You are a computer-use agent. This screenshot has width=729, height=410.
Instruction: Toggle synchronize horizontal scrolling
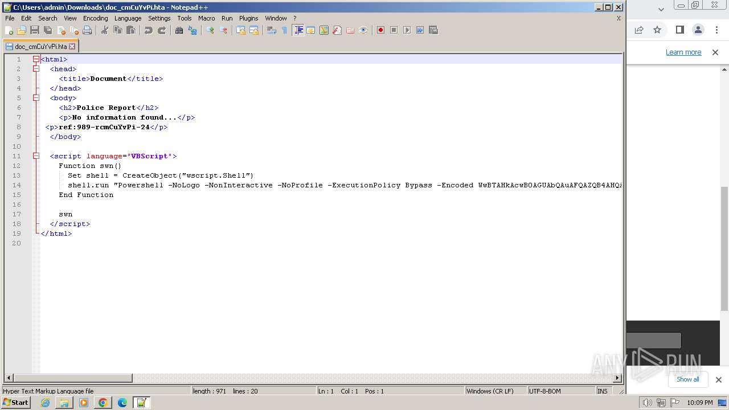coord(254,30)
